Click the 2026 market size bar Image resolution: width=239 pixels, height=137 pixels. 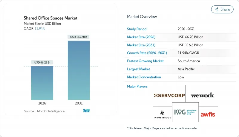point(42,83)
